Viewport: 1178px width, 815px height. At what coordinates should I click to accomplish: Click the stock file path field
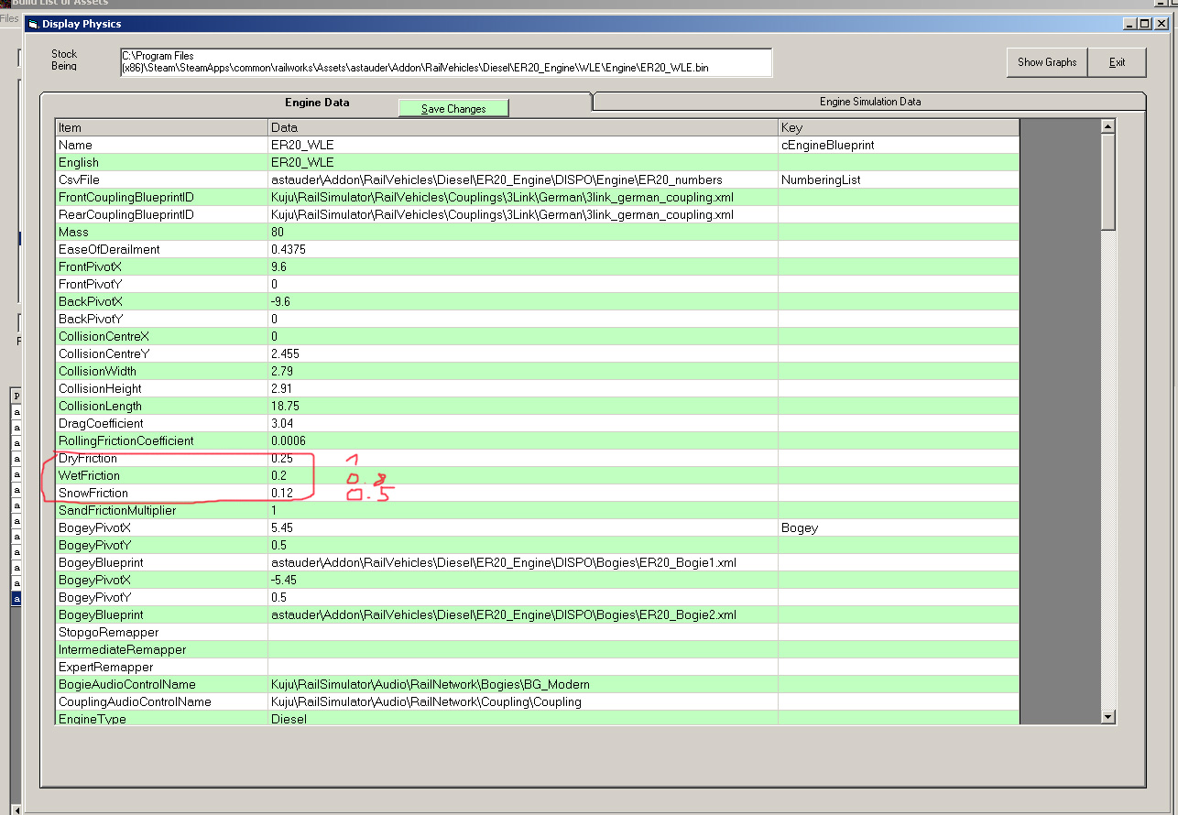click(446, 62)
